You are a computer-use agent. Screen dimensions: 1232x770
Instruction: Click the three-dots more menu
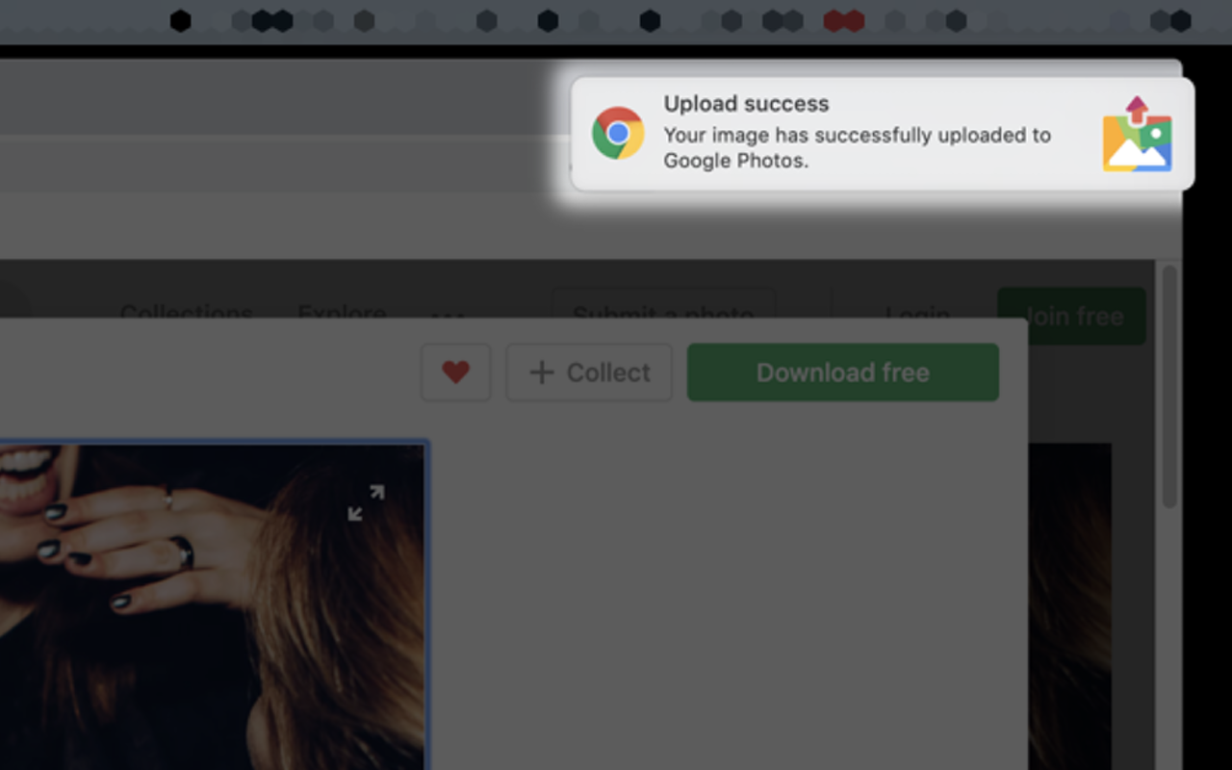pyautogui.click(x=449, y=314)
